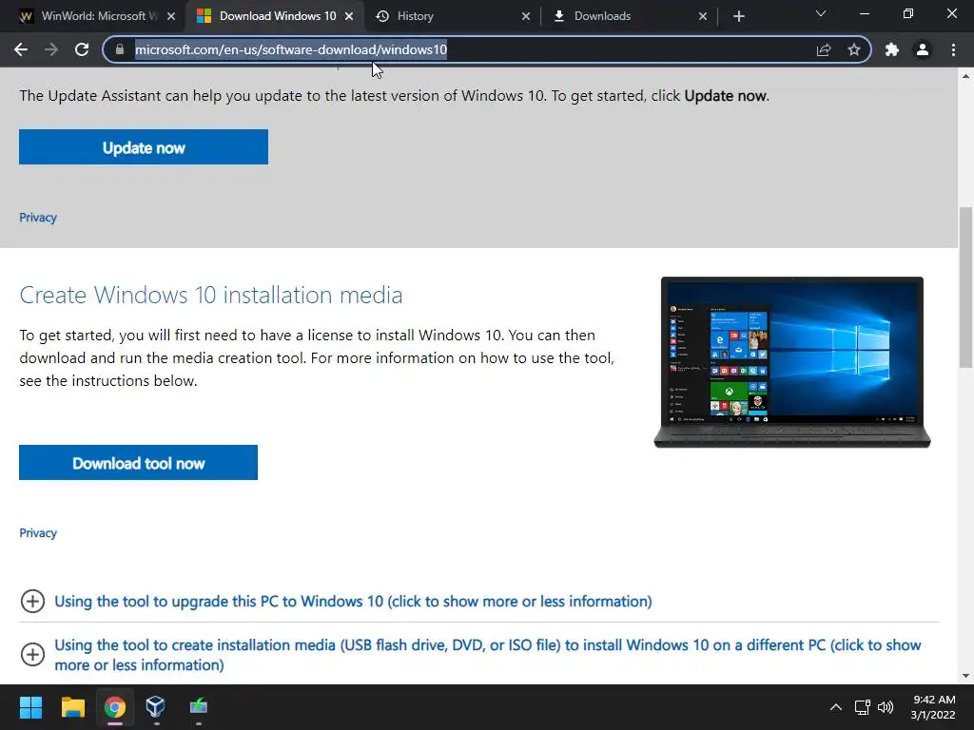Open the Windows Start menu

pyautogui.click(x=30, y=707)
